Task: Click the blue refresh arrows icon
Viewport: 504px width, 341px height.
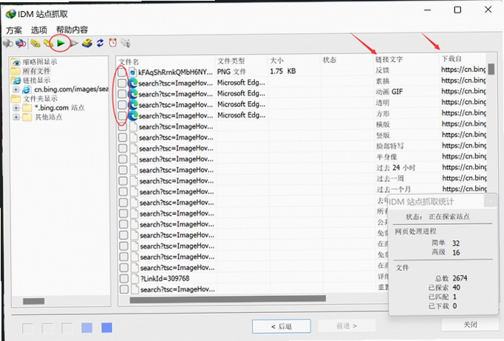Action: tap(100, 43)
